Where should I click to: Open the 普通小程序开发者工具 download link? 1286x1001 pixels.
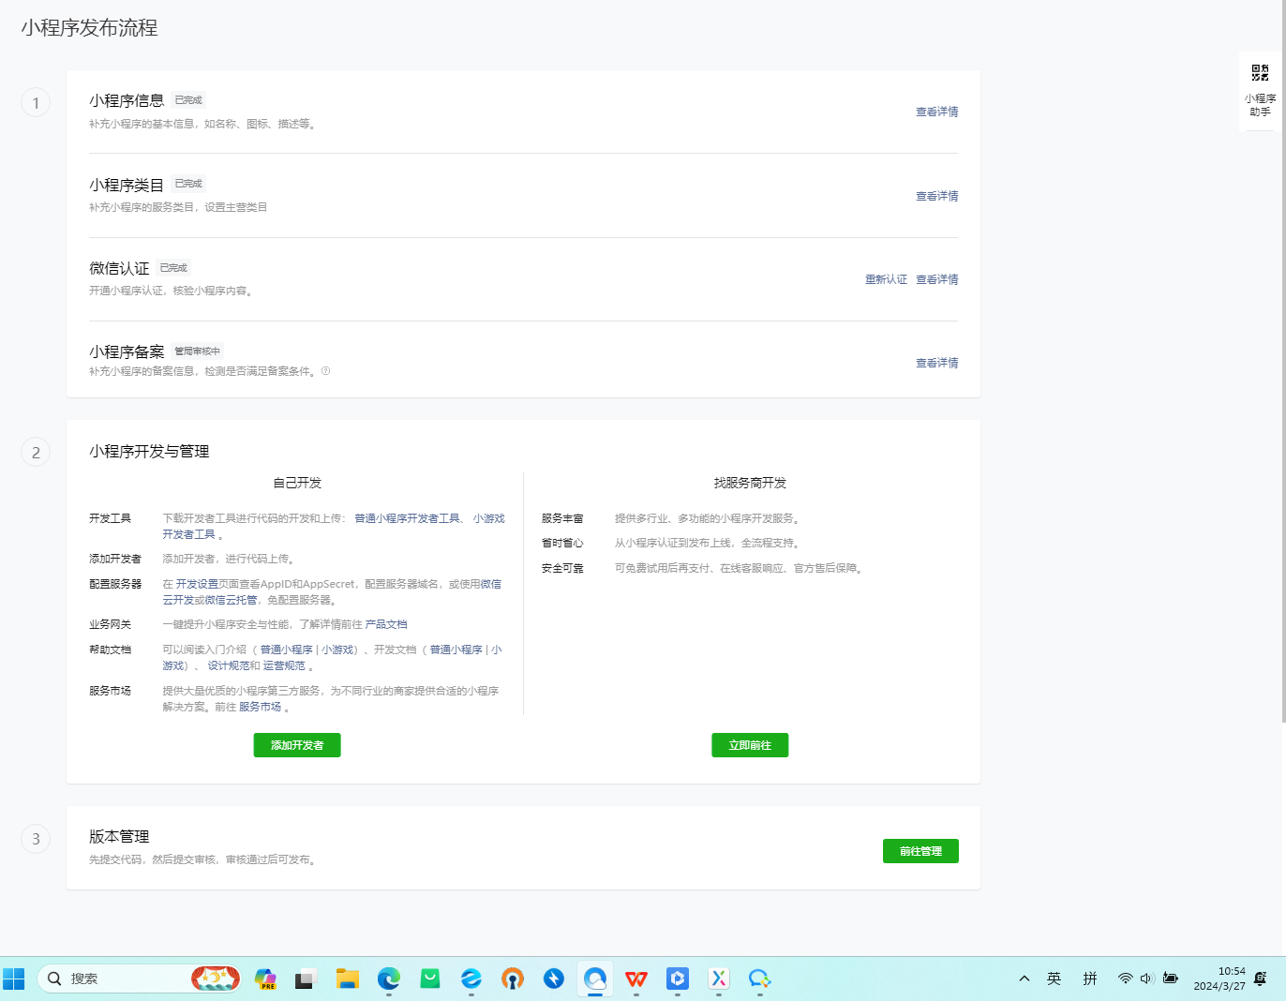click(407, 518)
